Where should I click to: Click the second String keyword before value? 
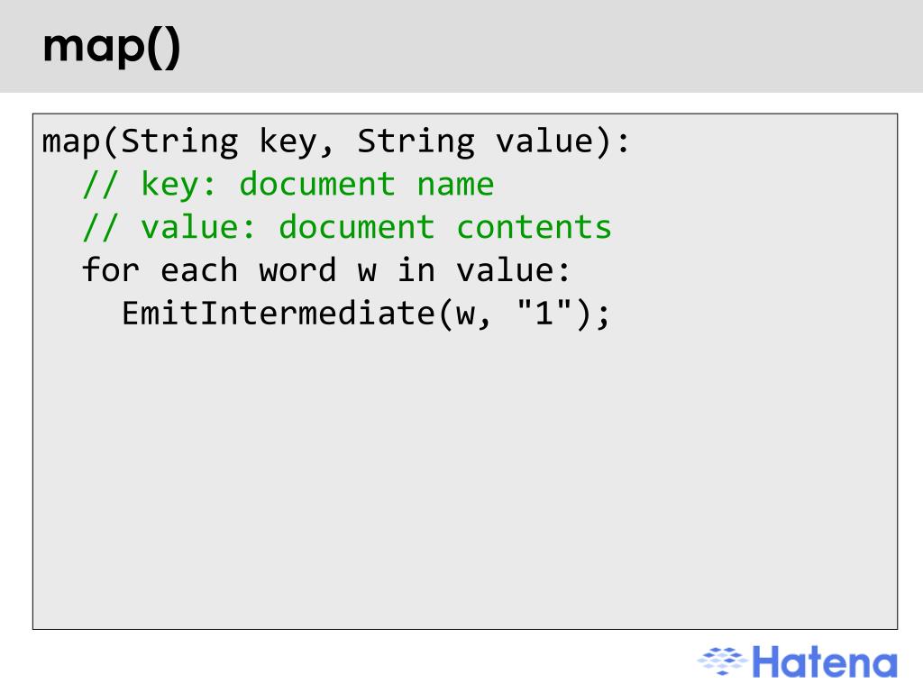point(416,141)
